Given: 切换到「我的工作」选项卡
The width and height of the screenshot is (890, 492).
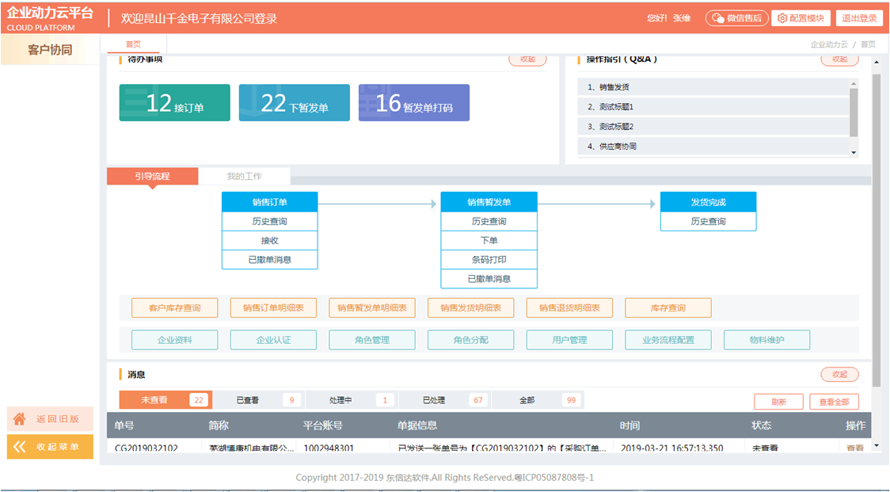Looking at the screenshot, I should pos(245,175).
